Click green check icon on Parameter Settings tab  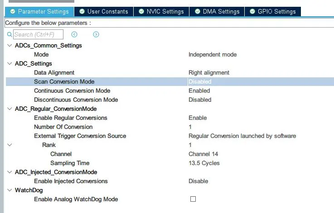pos(12,11)
